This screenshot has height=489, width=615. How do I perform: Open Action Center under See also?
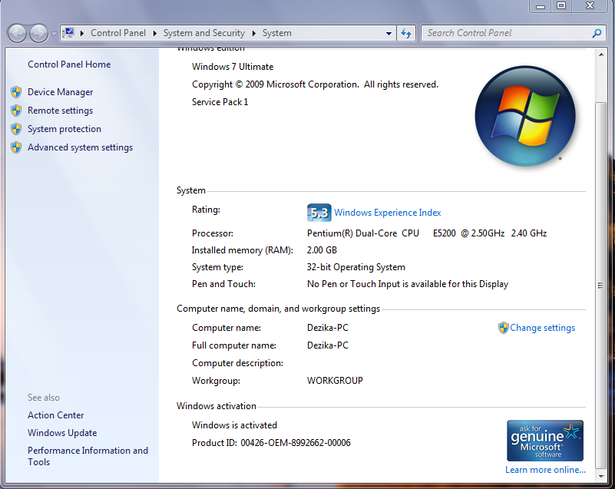tap(56, 415)
